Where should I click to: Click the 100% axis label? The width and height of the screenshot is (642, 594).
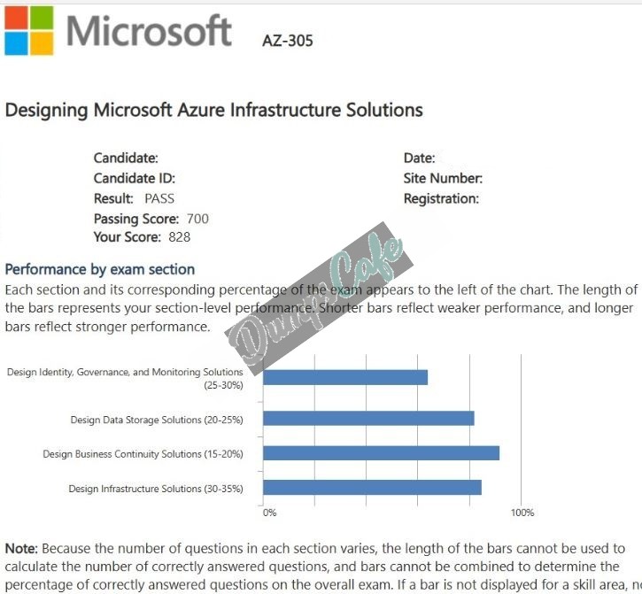pyautogui.click(x=522, y=513)
